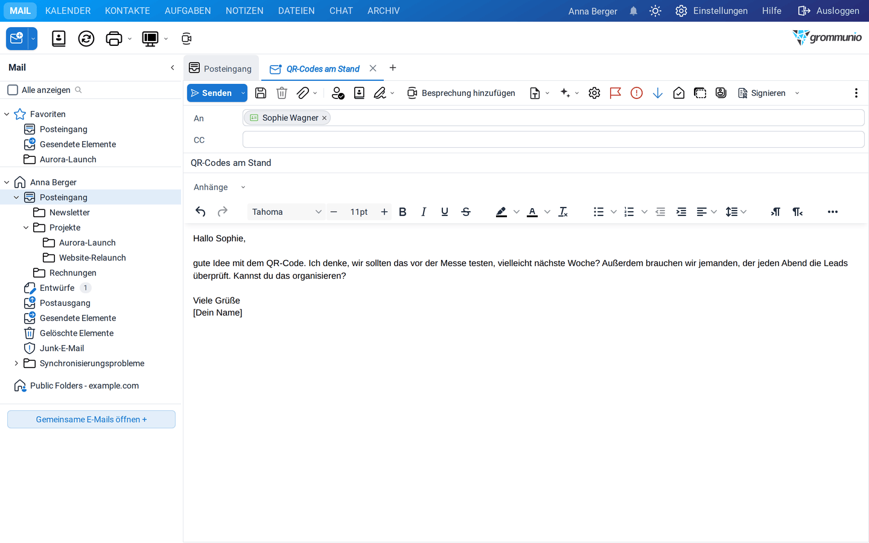Undo the last edit in editor
Screen dimensions: 869x543
coord(201,212)
